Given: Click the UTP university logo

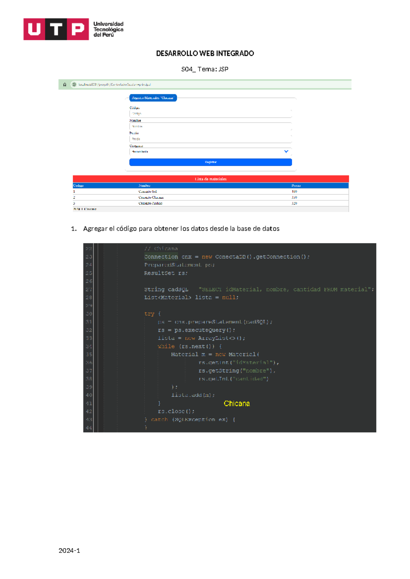Looking at the screenshot, I should [x=73, y=29].
